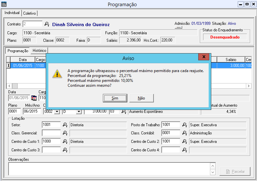Click the Salário column header in grid
This screenshot has width=257, height=181.
[231, 60]
